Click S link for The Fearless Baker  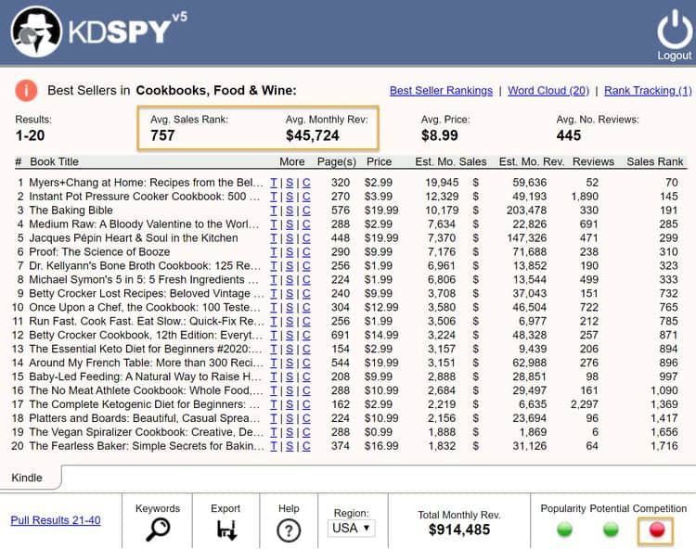[x=290, y=446]
